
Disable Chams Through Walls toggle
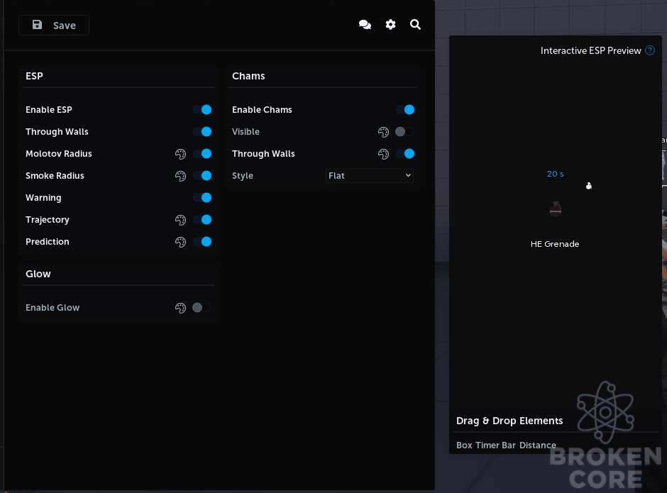(405, 153)
